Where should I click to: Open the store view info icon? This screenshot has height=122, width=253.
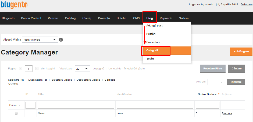[61, 40]
